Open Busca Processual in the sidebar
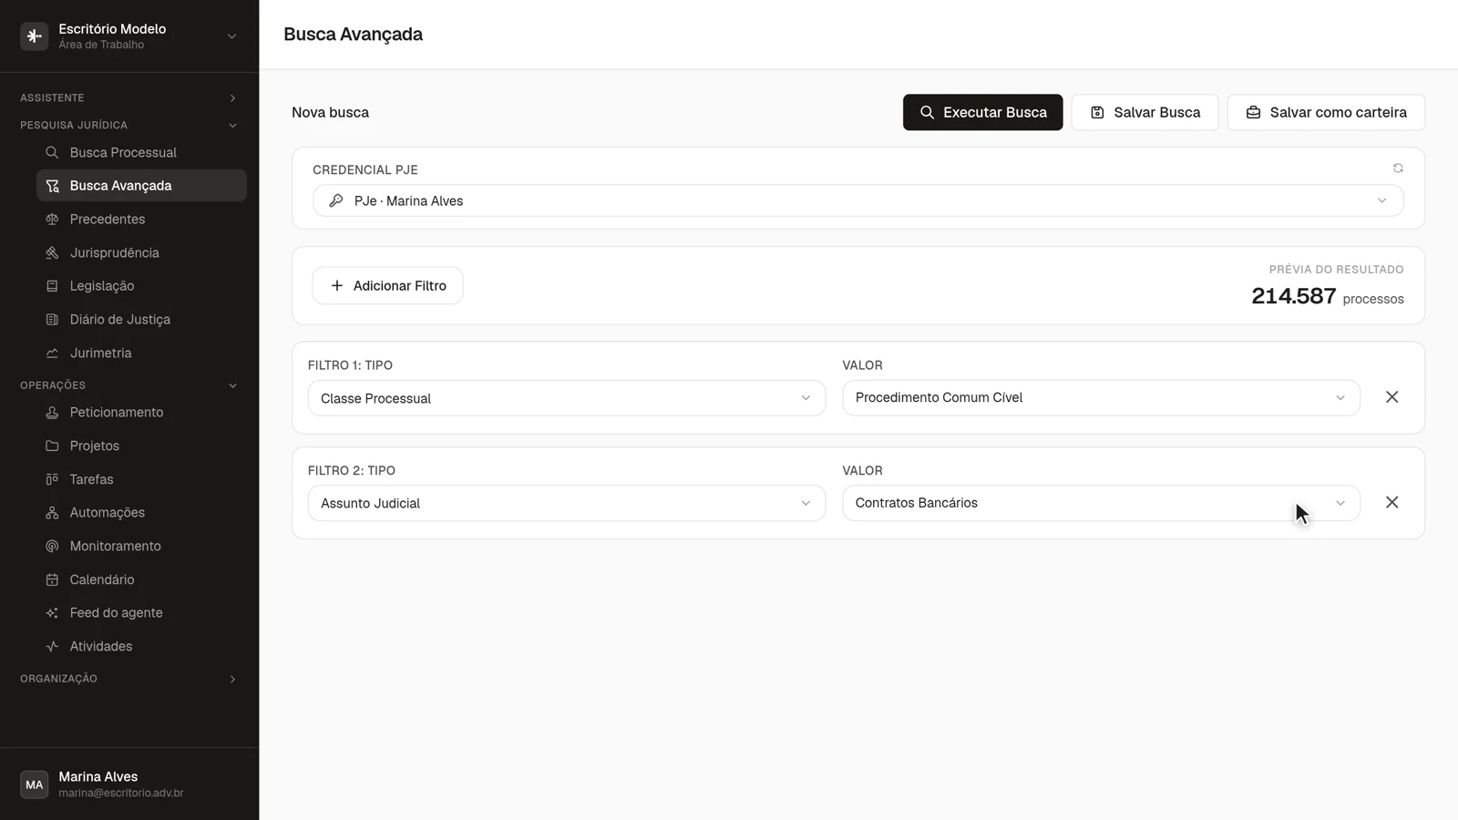 tap(141, 152)
